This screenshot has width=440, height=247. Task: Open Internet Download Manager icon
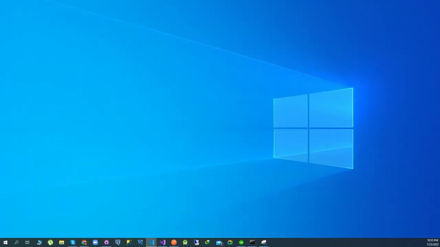coord(208,243)
